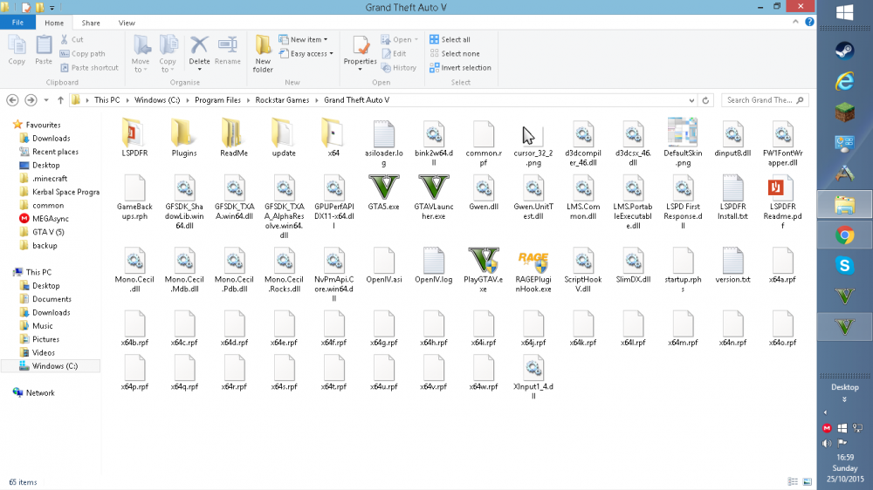This screenshot has height=490, width=873.
Task: Minimize the ribbon with chevron
Action: tap(795, 22)
